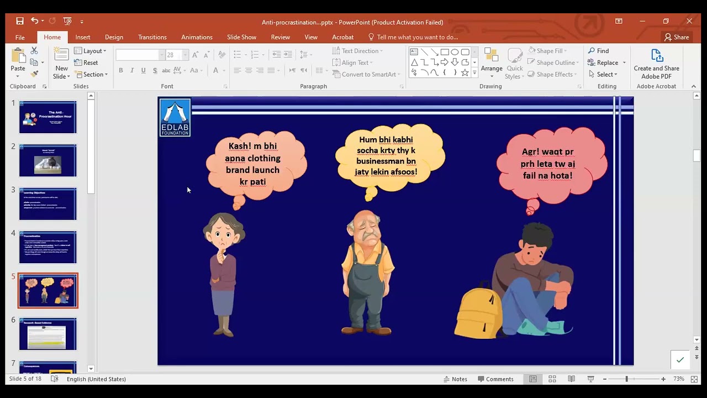The width and height of the screenshot is (707, 398).
Task: Open Shape Fill dropdown
Action: (x=547, y=51)
